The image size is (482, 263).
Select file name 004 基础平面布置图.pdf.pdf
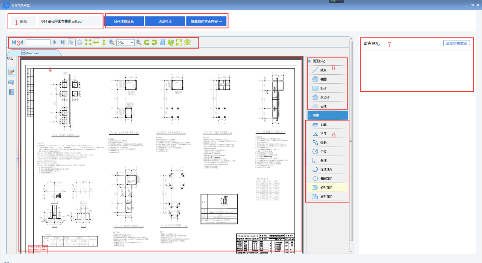tap(70, 21)
